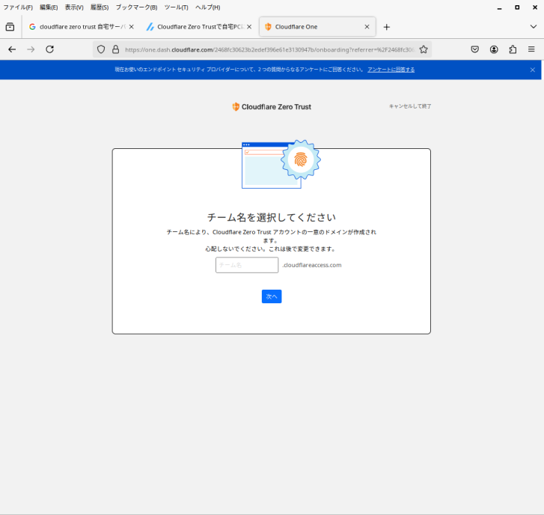Open a new browser tab
The height and width of the screenshot is (515, 544).
[387, 27]
